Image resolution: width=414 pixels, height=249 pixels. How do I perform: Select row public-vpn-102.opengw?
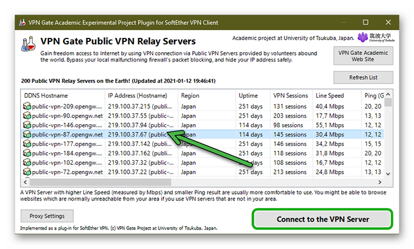click(x=202, y=163)
